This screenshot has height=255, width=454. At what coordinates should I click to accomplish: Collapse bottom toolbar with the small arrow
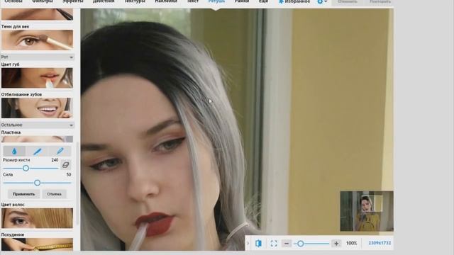[x=248, y=244]
